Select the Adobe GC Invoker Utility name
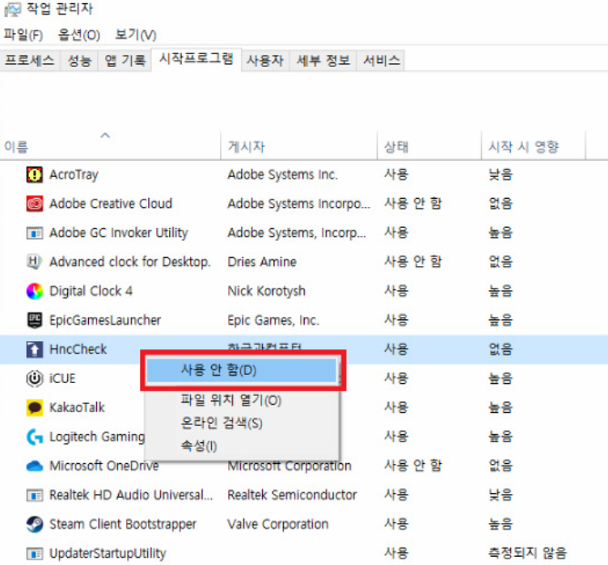The width and height of the screenshot is (608, 565). click(x=119, y=233)
